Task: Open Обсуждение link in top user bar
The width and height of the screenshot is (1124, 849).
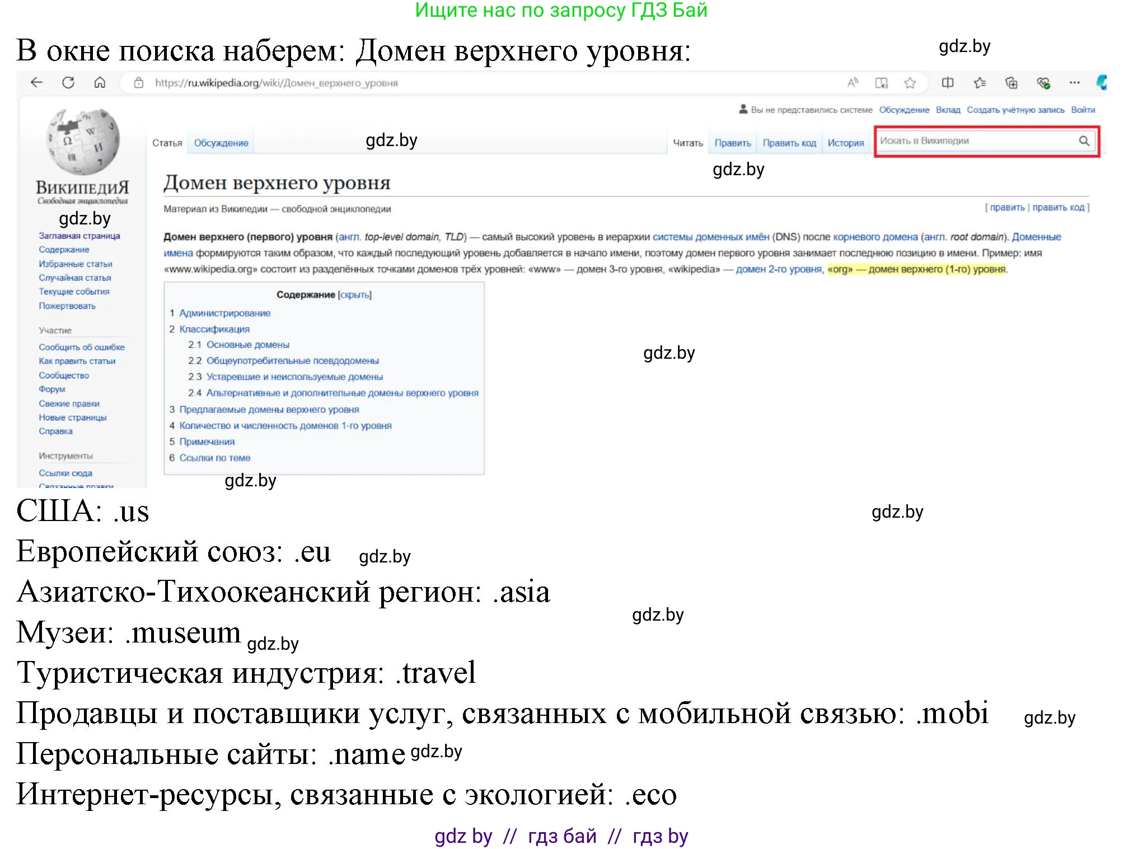Action: pyautogui.click(x=904, y=110)
